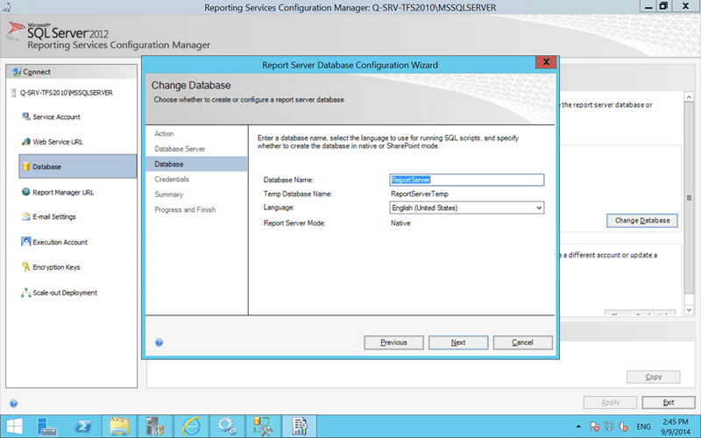Open Windows Start button
701x438 pixels.
click(14, 427)
